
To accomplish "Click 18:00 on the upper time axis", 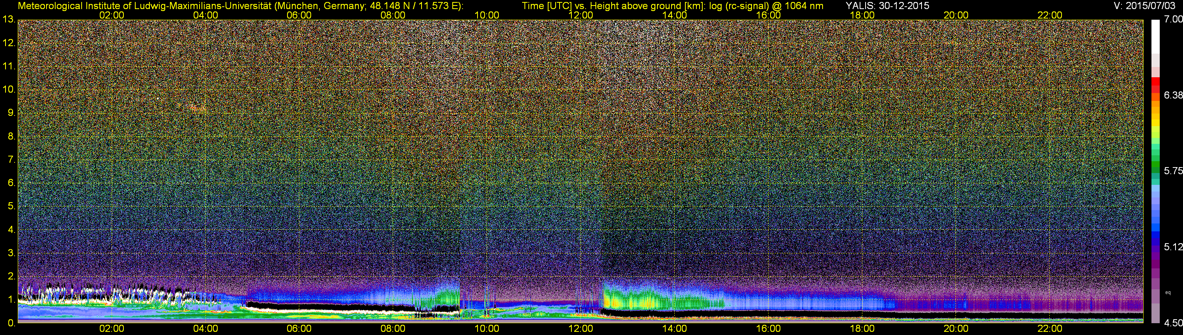I will tap(862, 15).
